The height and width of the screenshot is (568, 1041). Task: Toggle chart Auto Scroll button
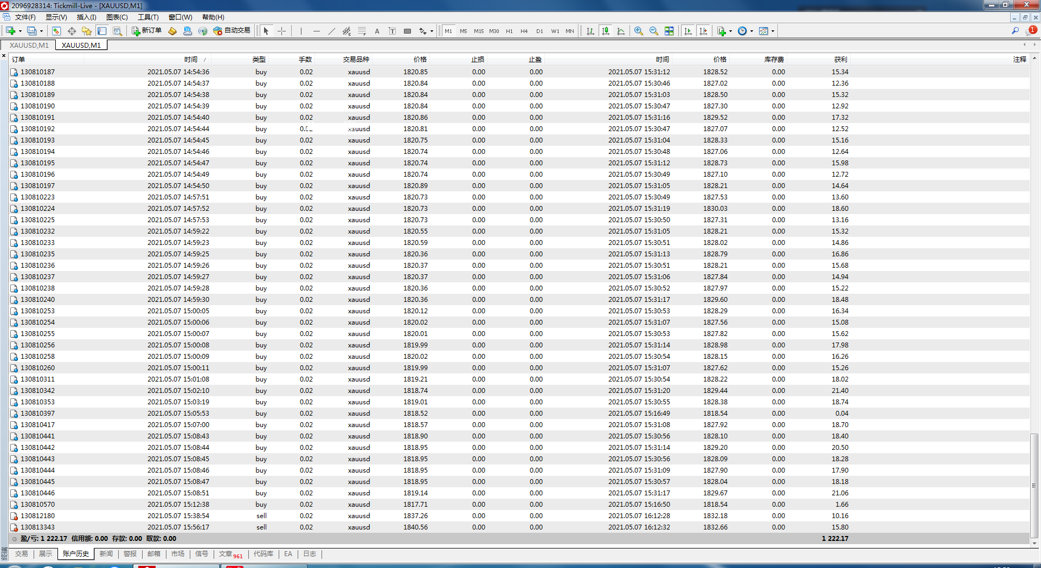point(688,31)
